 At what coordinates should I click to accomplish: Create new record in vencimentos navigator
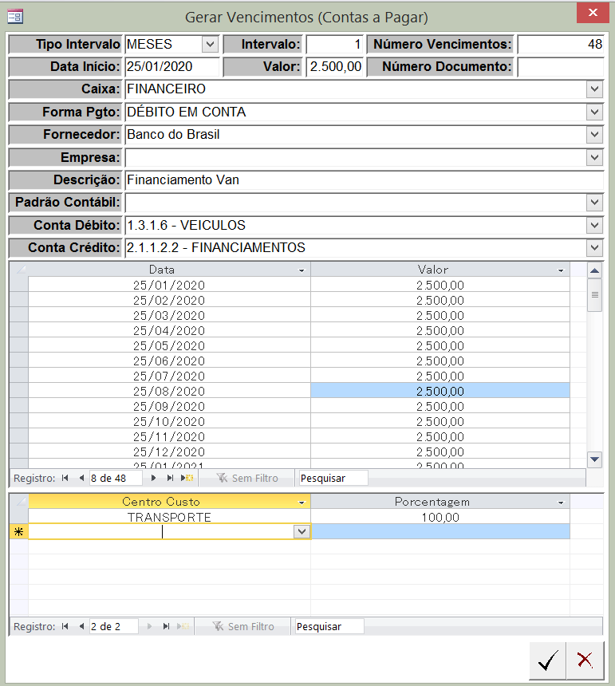187,478
